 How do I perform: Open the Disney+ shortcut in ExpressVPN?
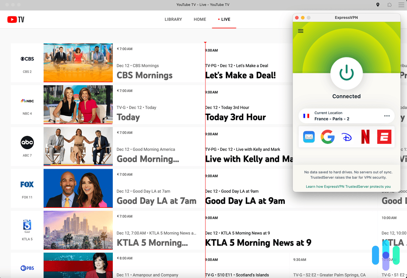[x=346, y=137]
